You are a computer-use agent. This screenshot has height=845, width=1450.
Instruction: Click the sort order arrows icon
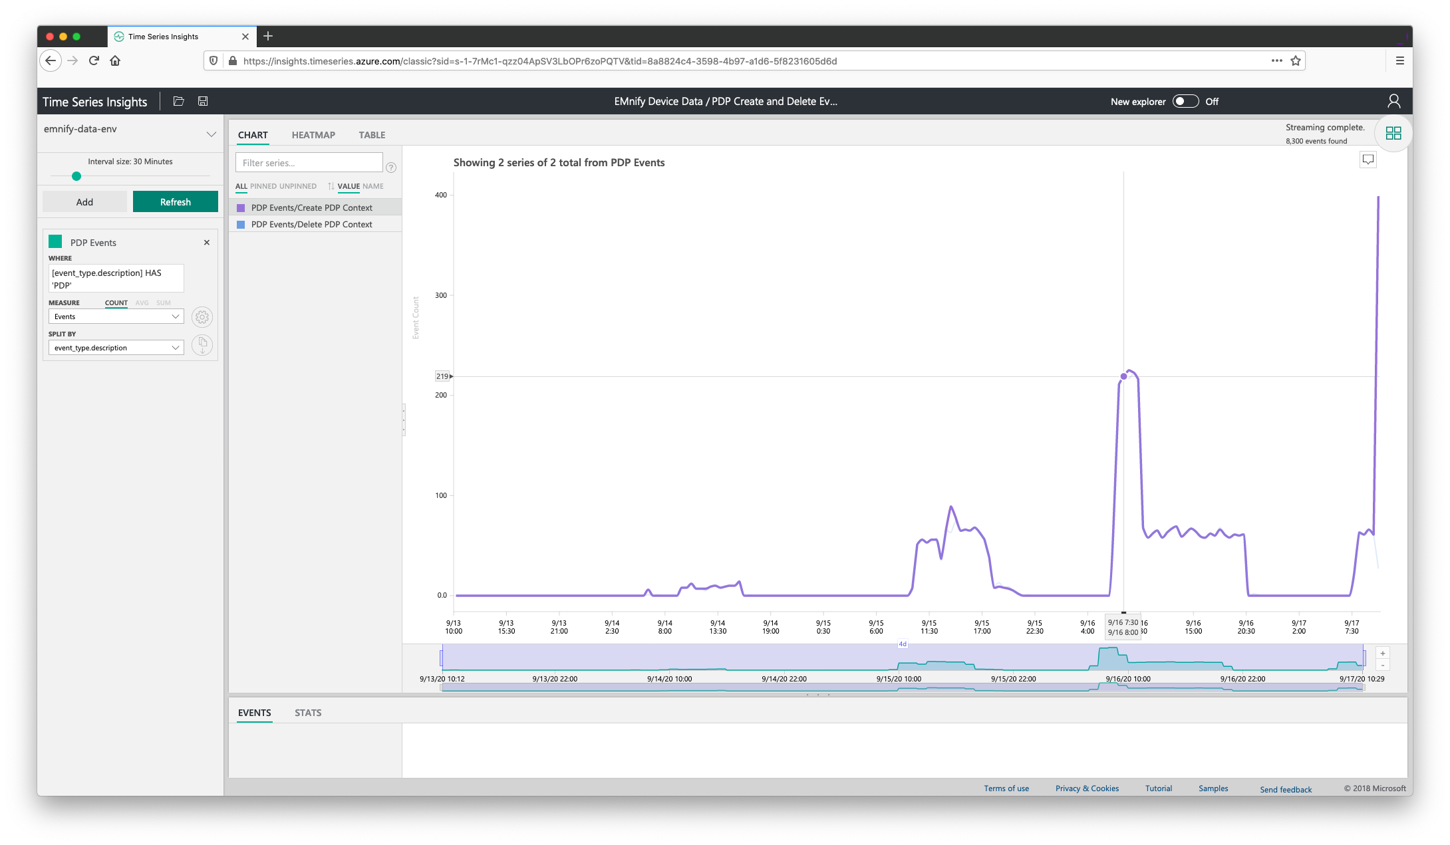[x=331, y=186]
